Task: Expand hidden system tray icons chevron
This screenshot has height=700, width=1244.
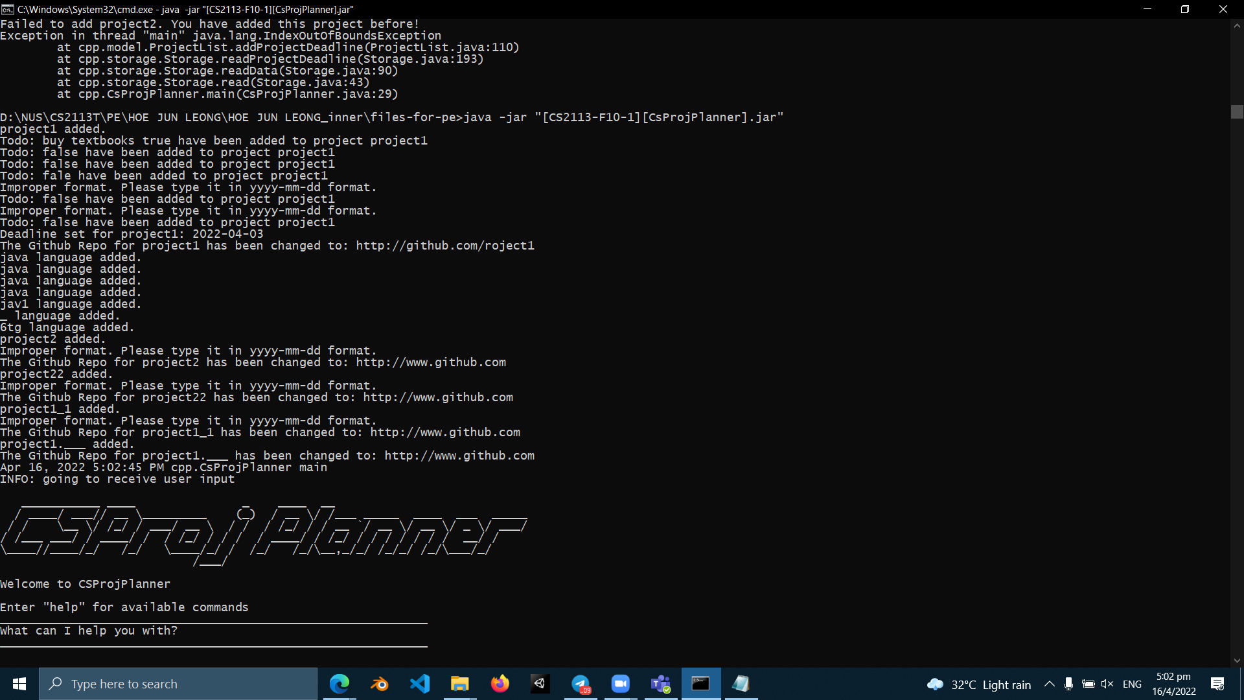Action: pyautogui.click(x=1050, y=684)
